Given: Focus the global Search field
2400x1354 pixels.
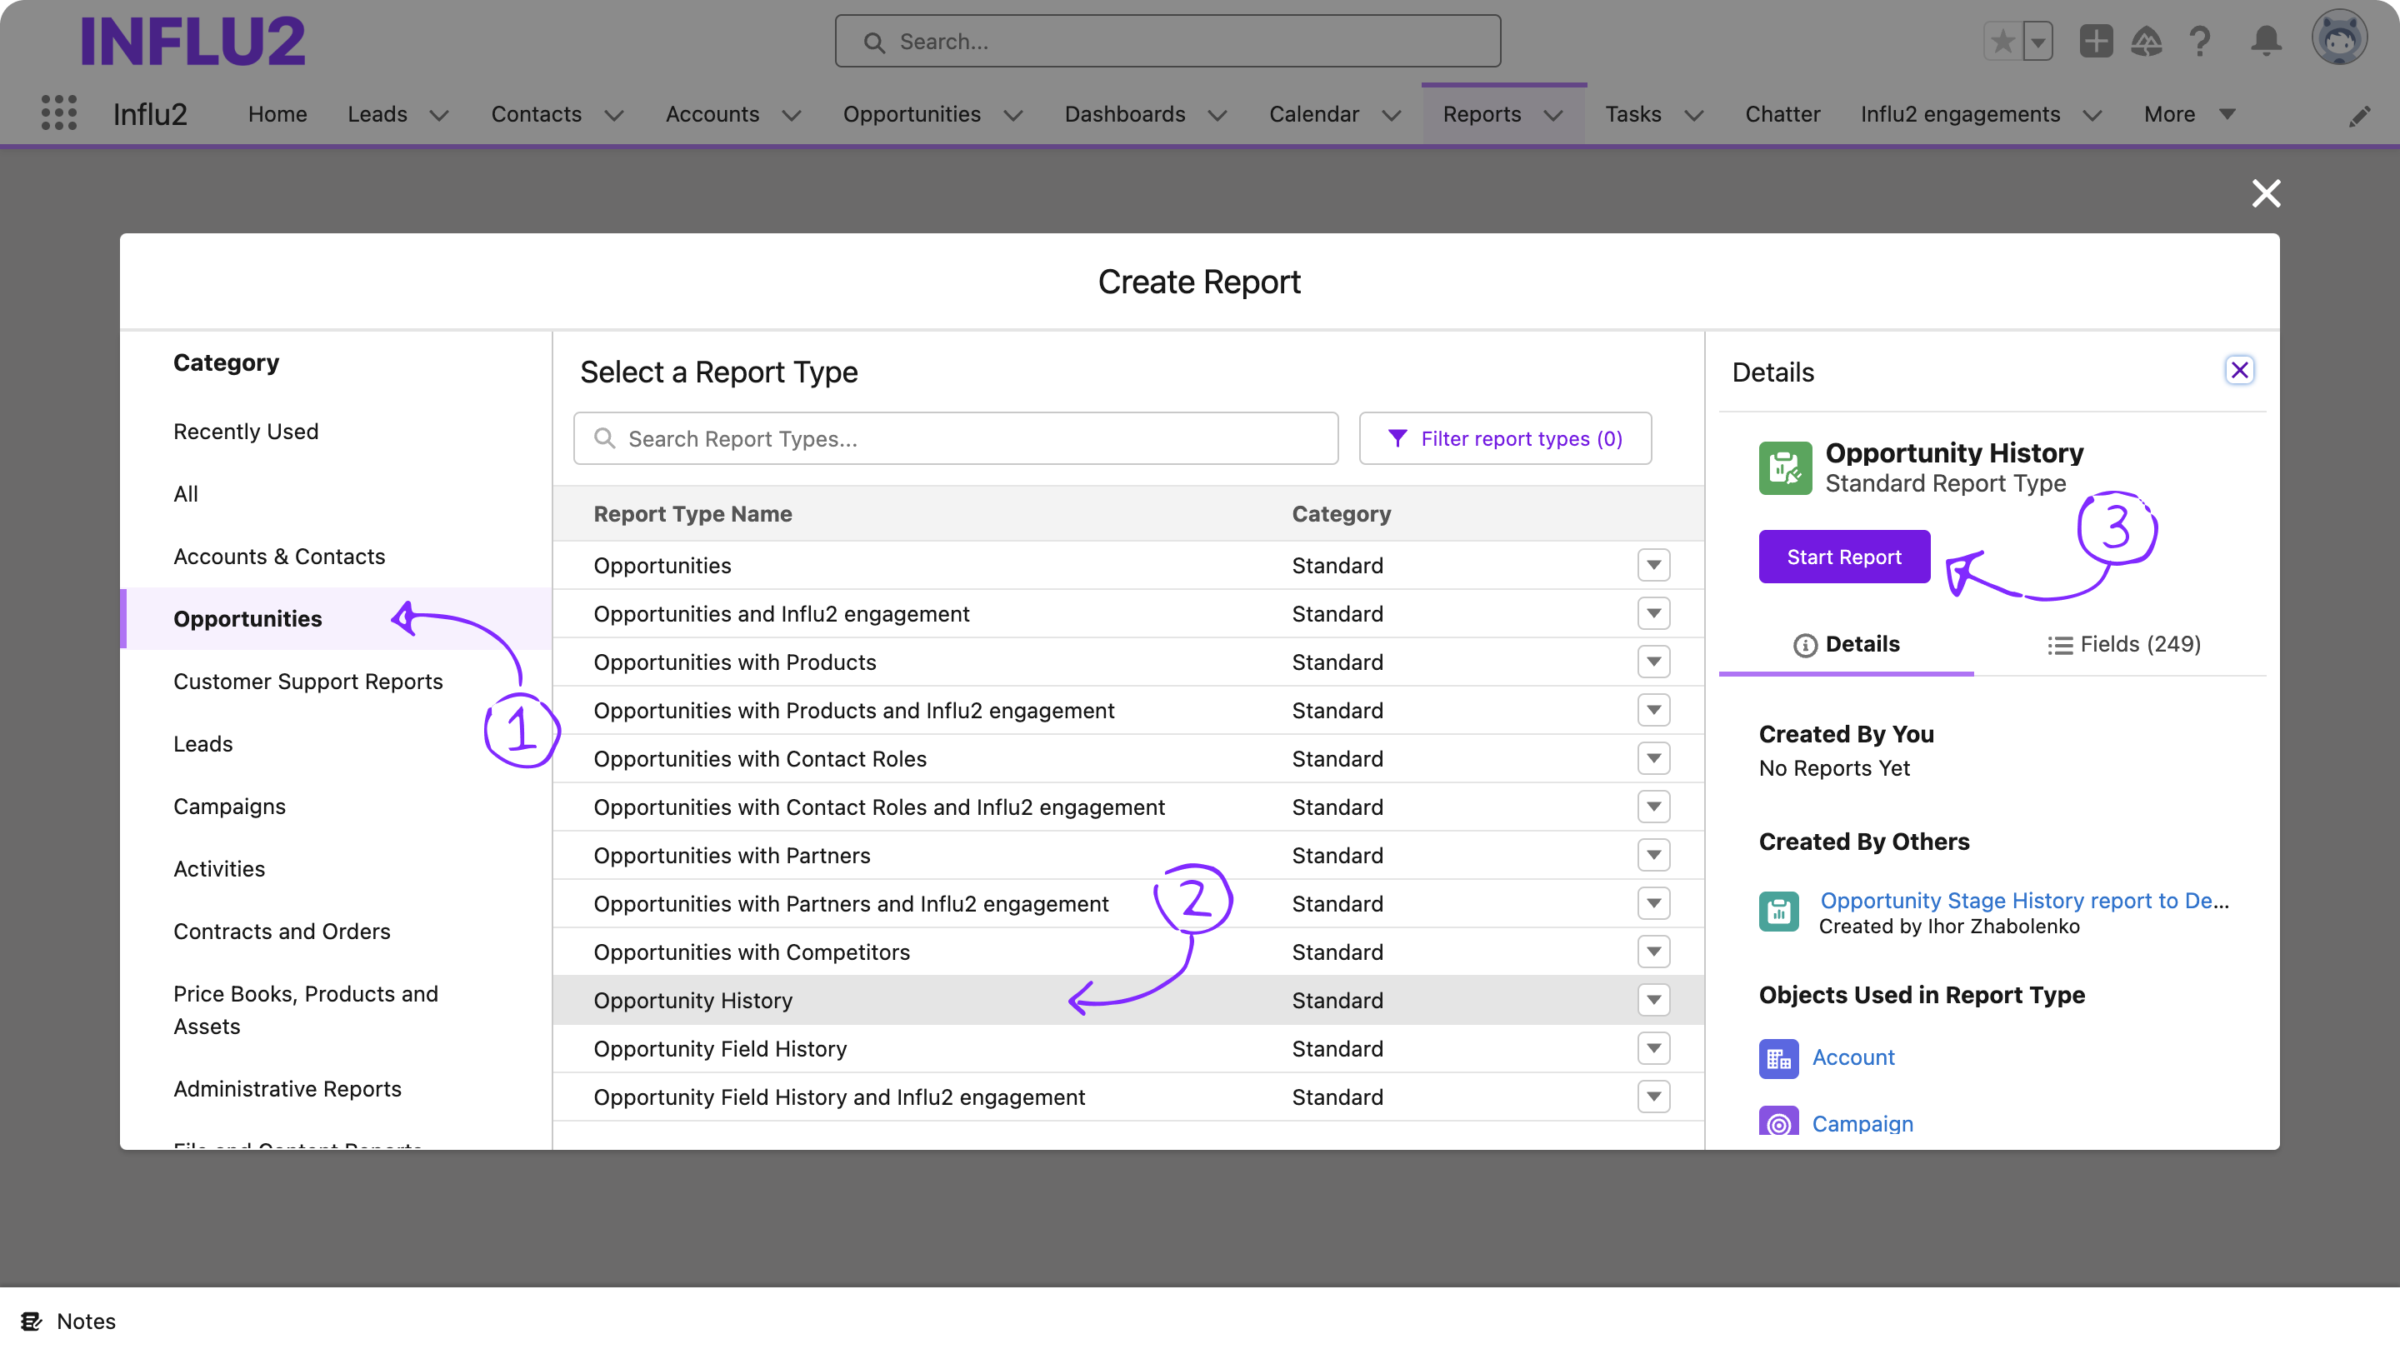Looking at the screenshot, I should point(1167,41).
